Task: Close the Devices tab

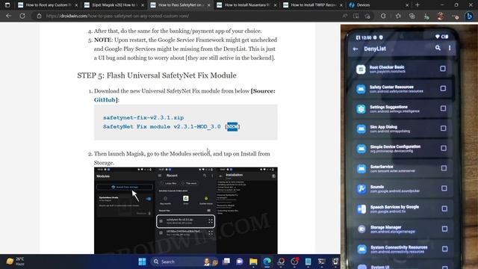Action: click(x=407, y=5)
